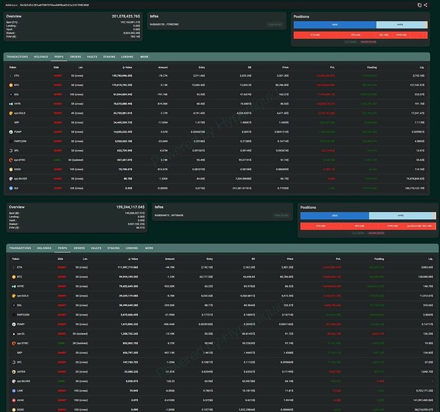Click xyz:STRC icon in the 2X (isolated) row
Screen dimensions: 440x412
pos(14,343)
